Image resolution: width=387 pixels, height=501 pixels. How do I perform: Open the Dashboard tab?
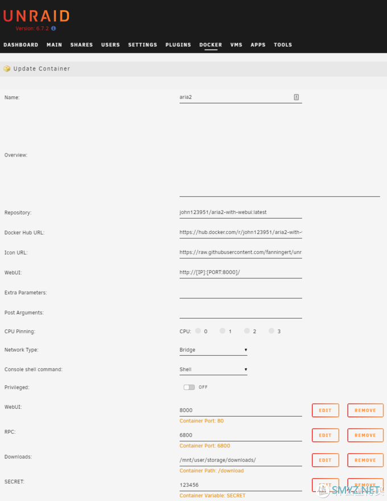[x=20, y=45]
